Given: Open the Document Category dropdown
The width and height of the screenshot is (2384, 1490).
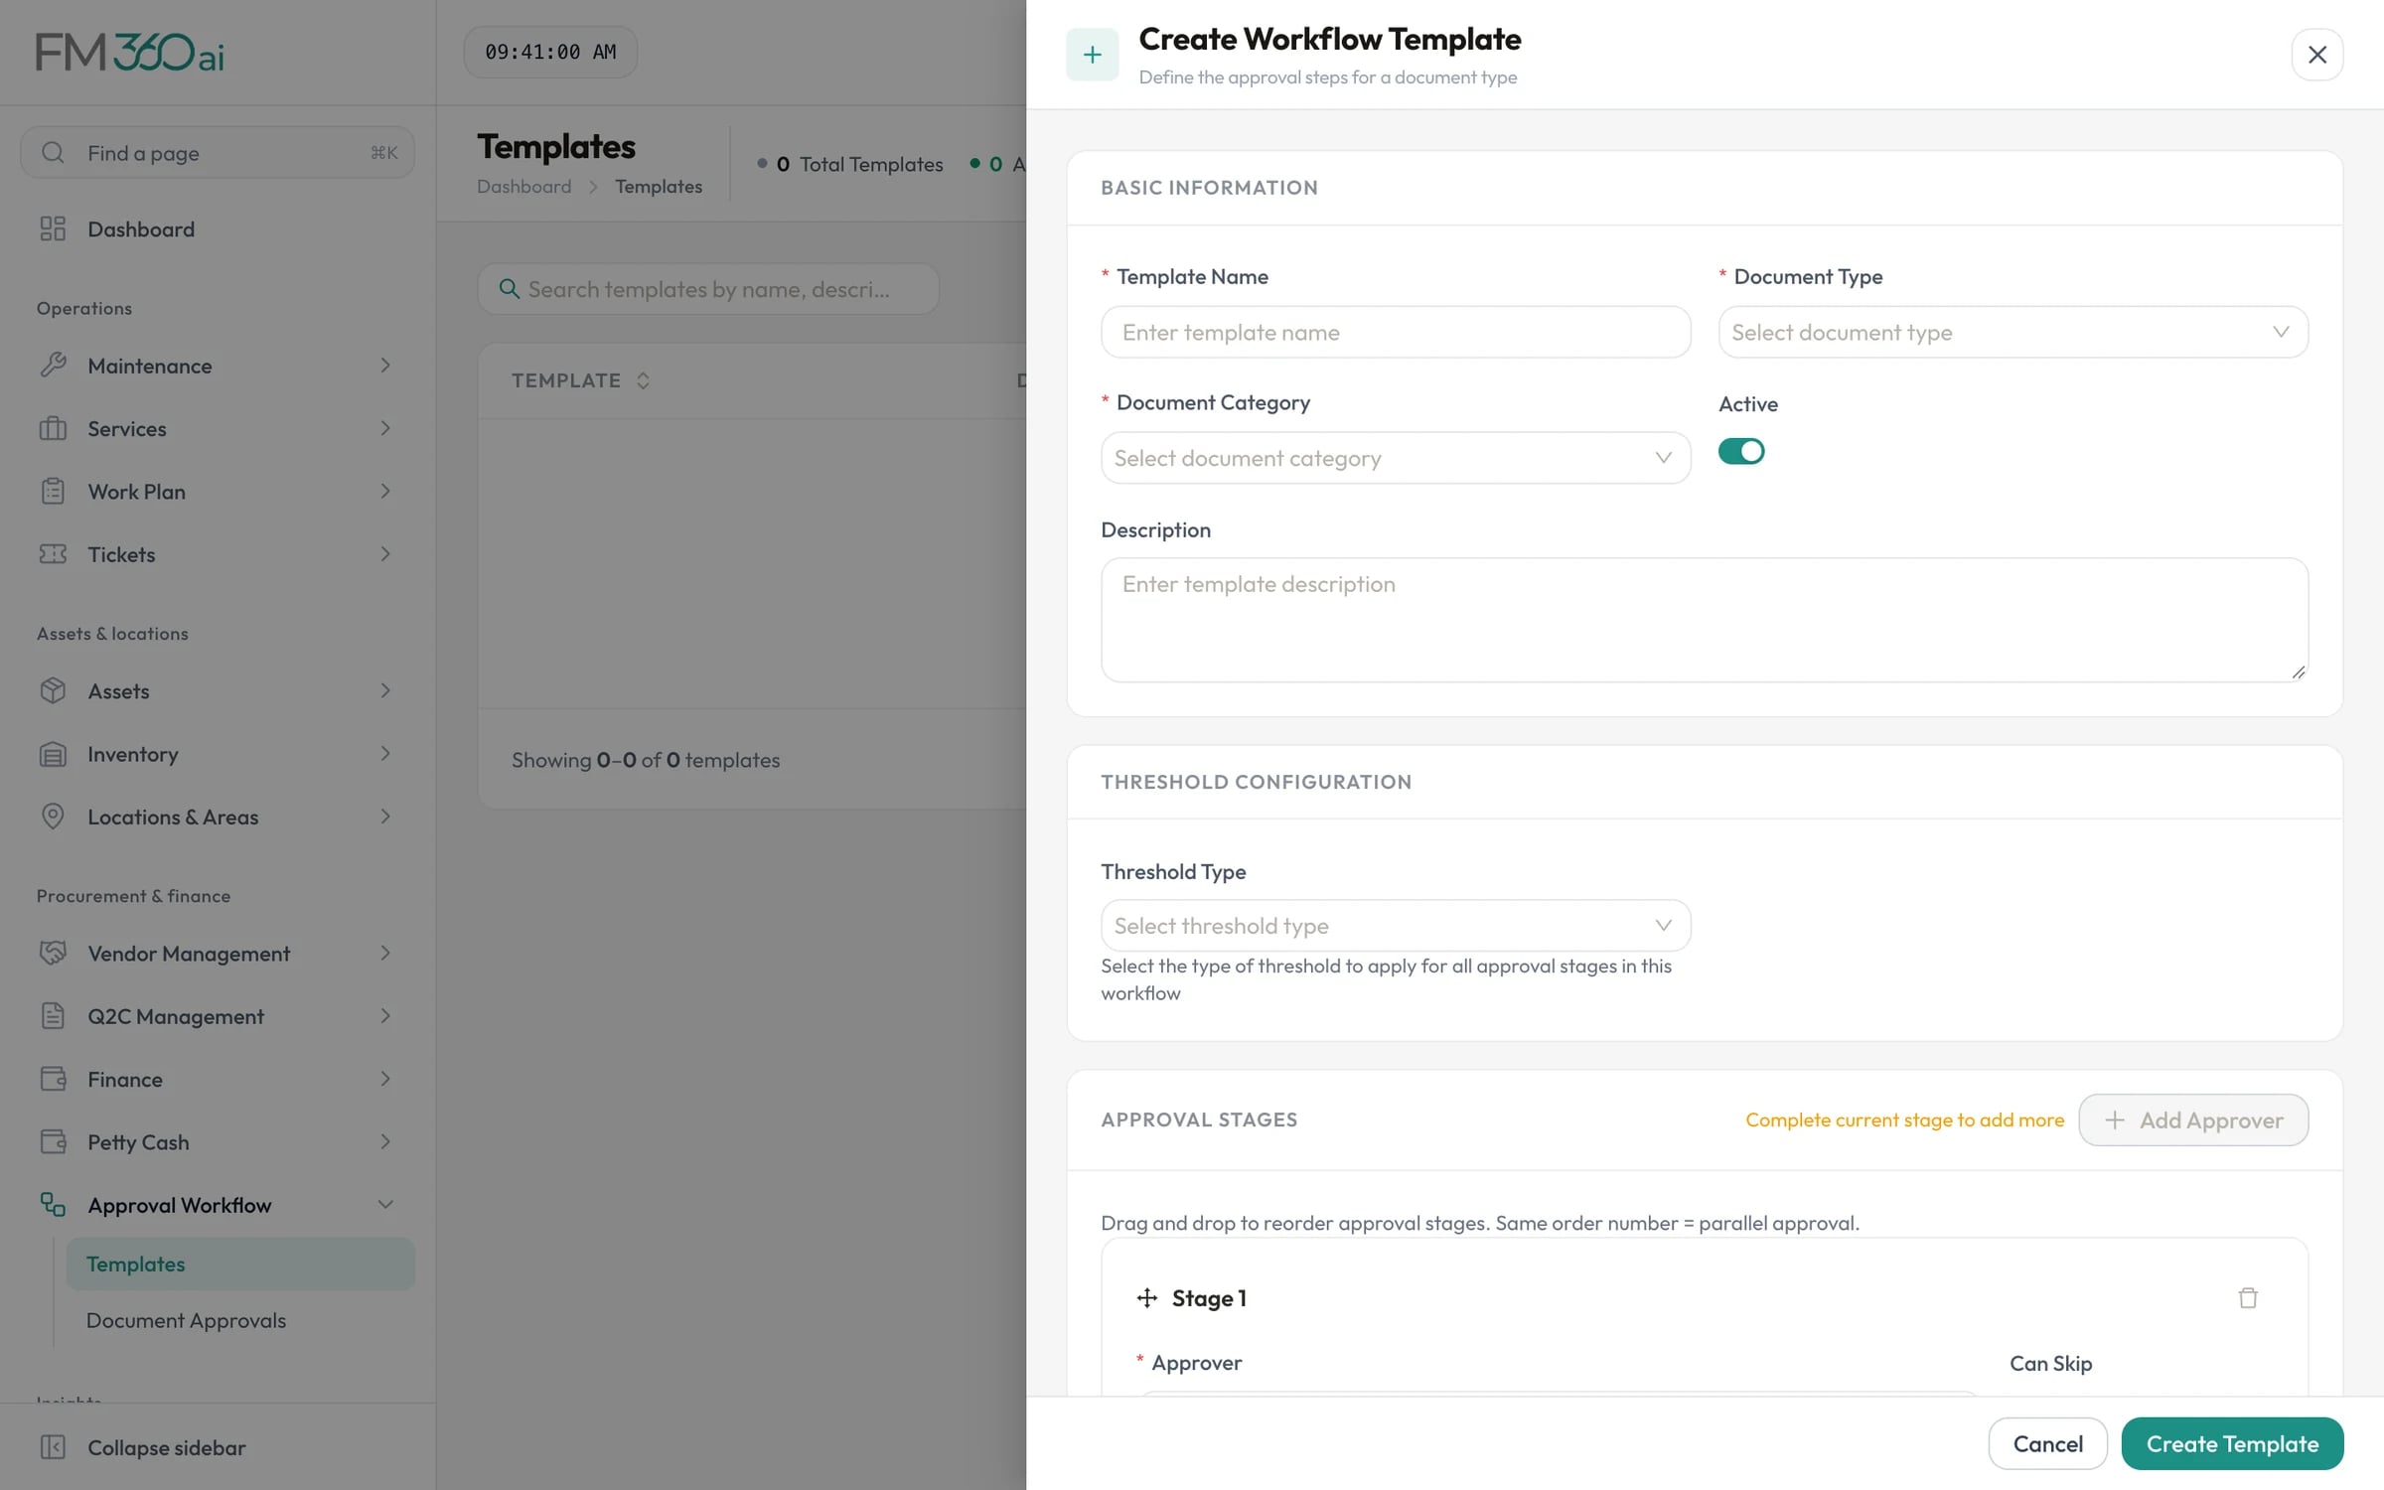Looking at the screenshot, I should 1396,458.
